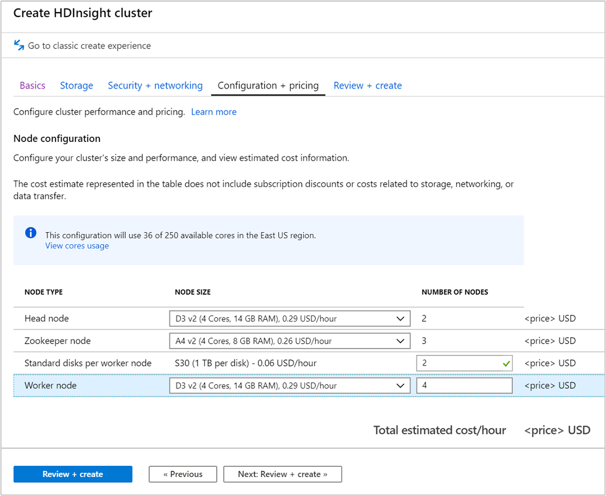
Task: Select the Worker node row label
Action: click(49, 385)
